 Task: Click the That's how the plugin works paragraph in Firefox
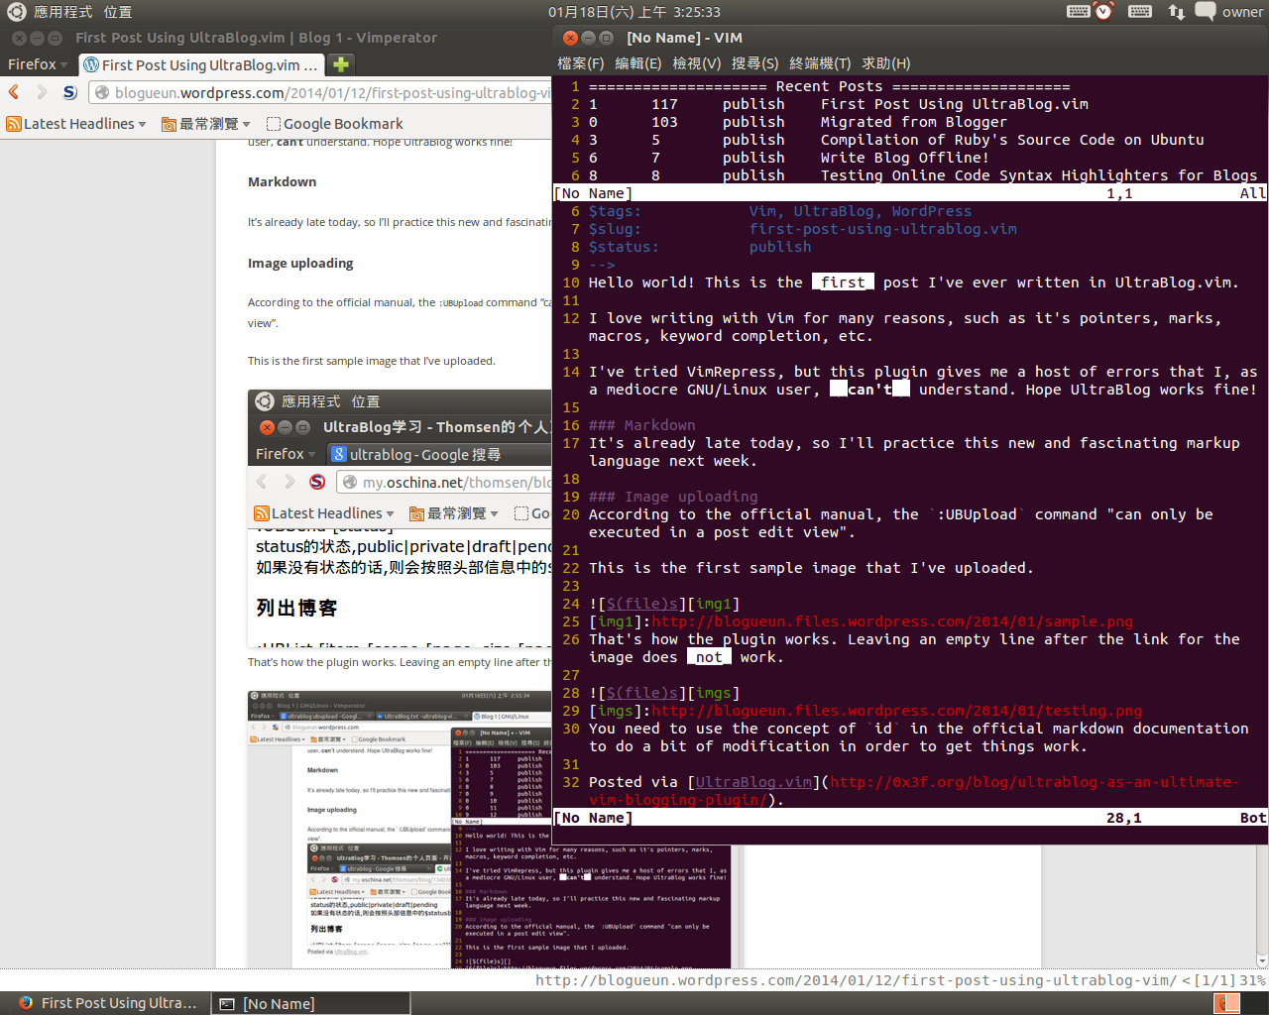pos(400,662)
